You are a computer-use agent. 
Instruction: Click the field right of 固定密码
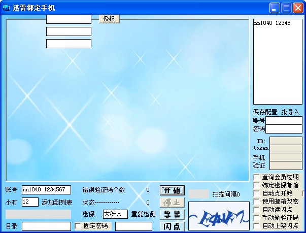(133, 226)
